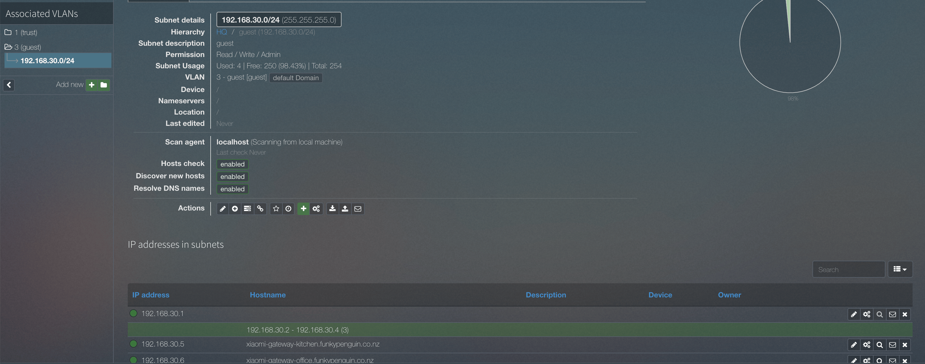This screenshot has height=364, width=925.
Task: Click the list view toggle icon top right
Action: click(900, 269)
